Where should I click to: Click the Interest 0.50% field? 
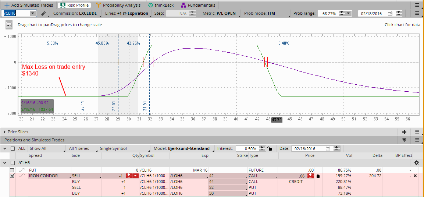[247, 148]
